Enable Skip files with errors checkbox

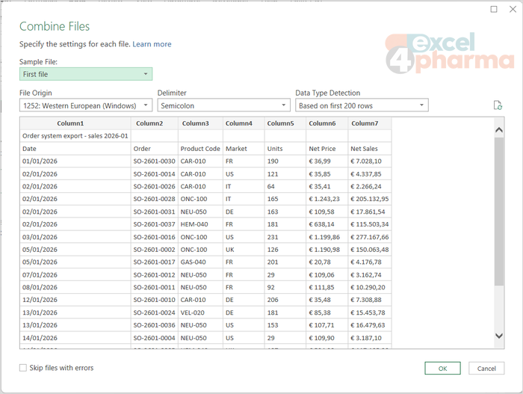tap(23, 368)
